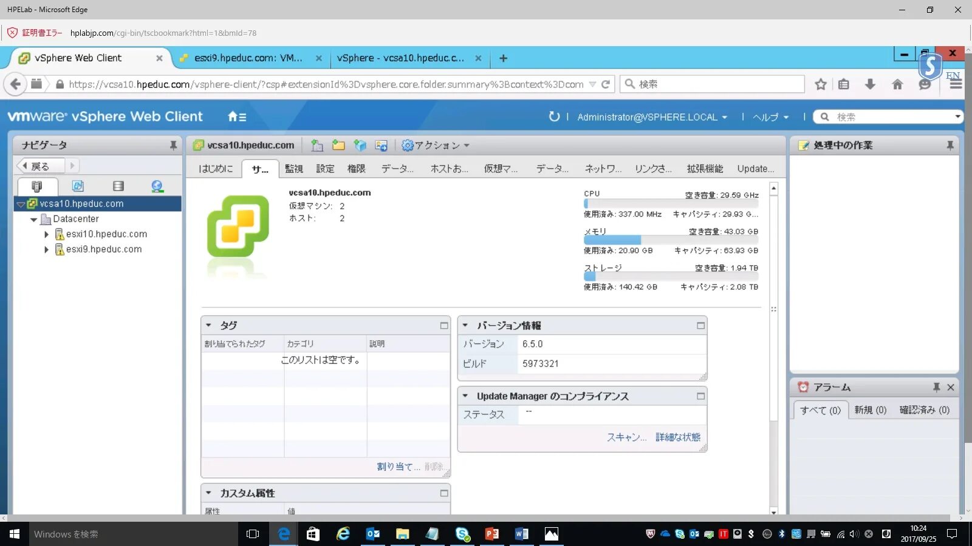Launch File Explorer from the taskbar

[402, 534]
